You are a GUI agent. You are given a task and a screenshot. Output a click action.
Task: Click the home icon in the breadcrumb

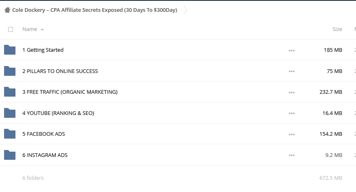point(7,10)
